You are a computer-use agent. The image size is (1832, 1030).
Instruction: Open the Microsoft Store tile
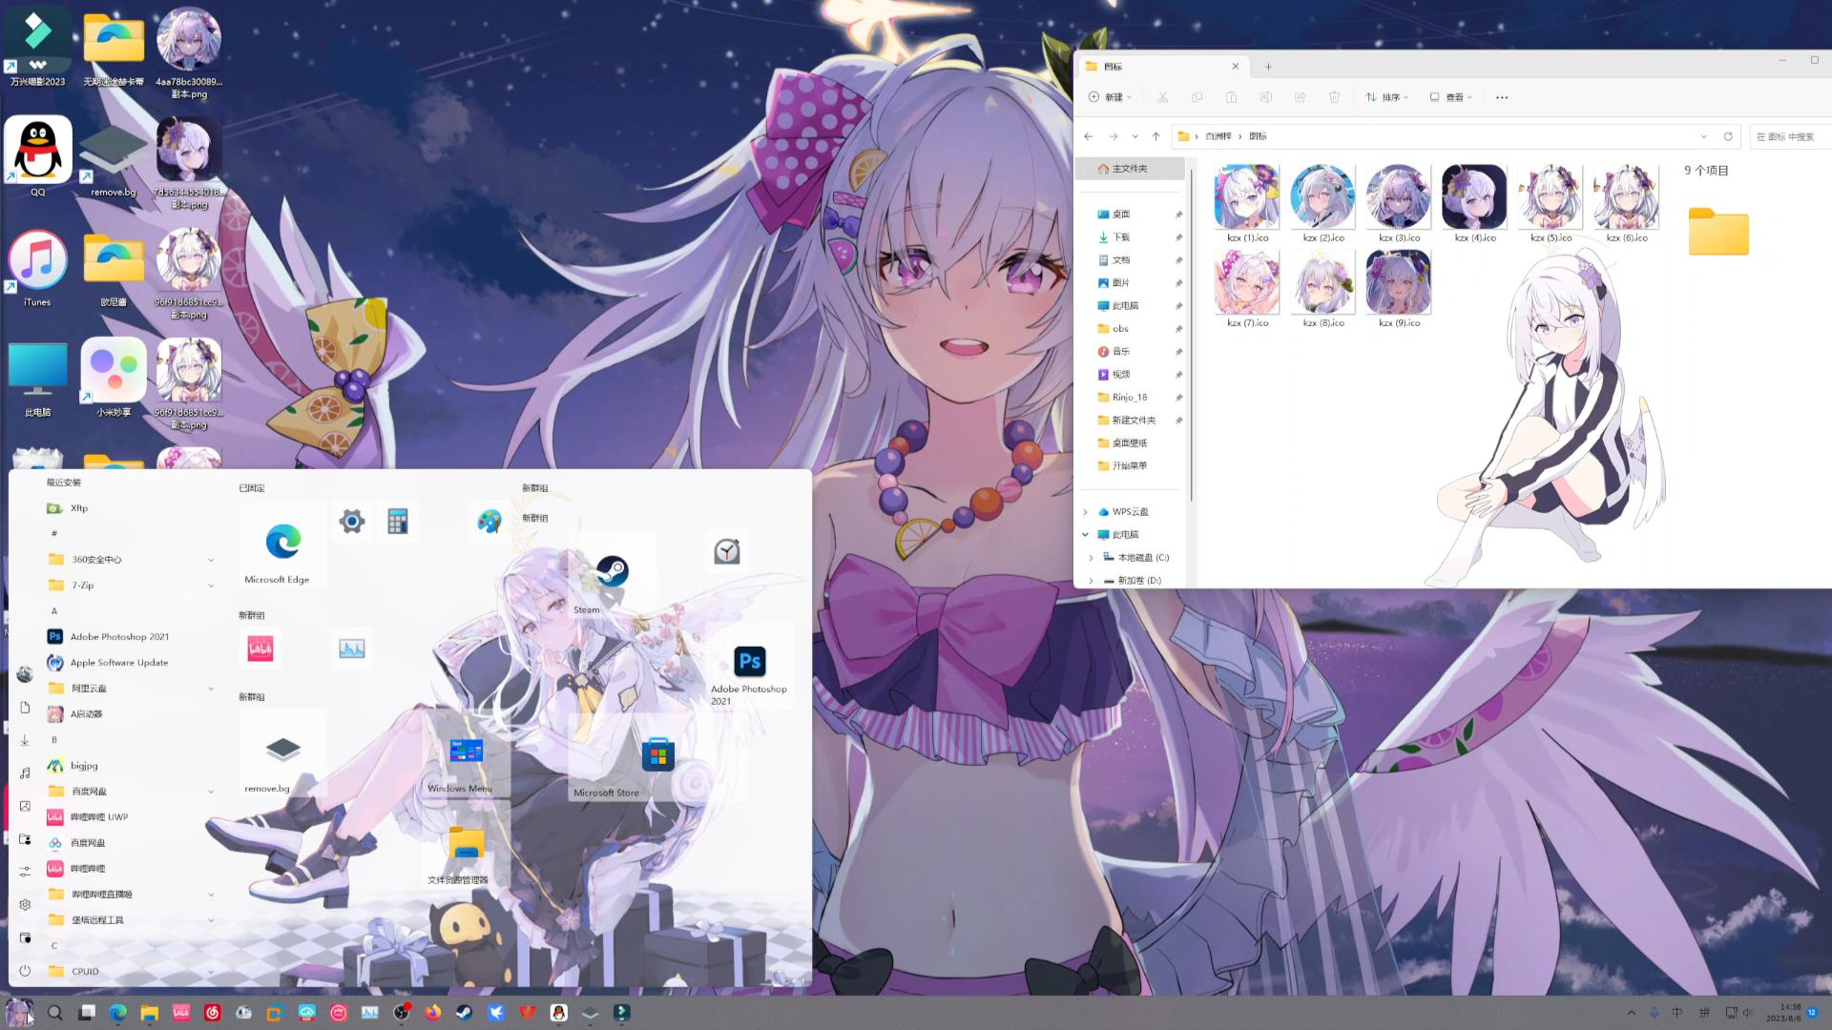pyautogui.click(x=657, y=754)
